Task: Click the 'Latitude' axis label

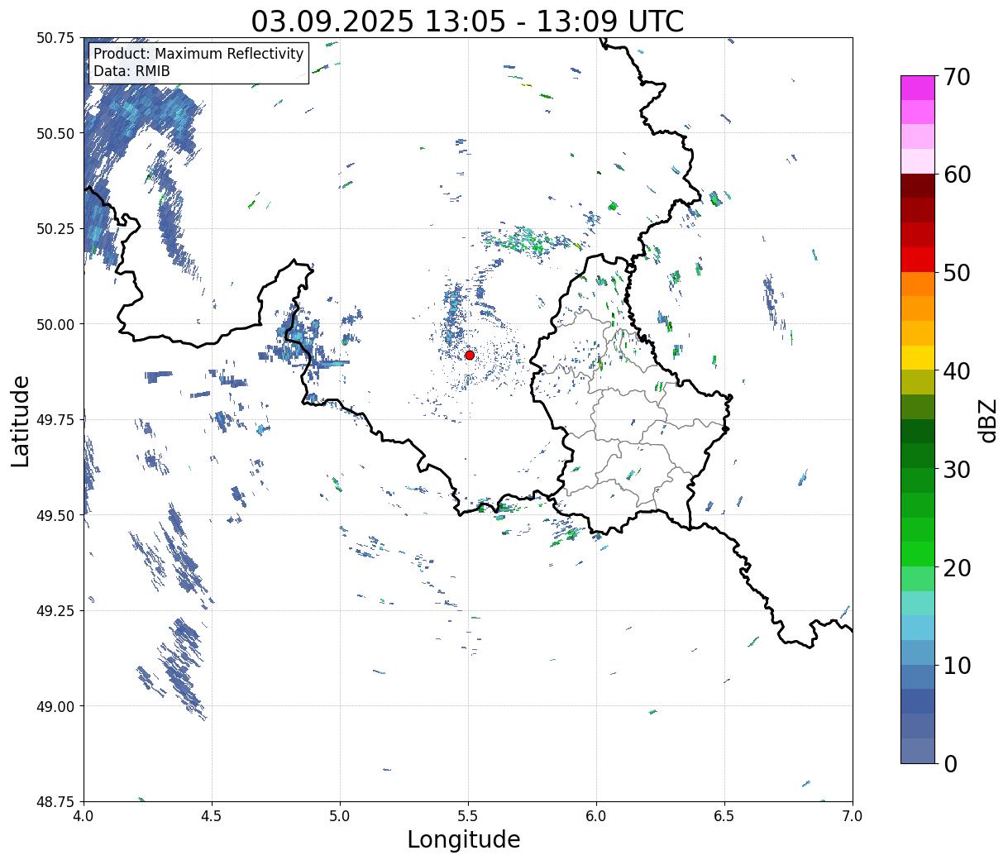Action: point(21,421)
